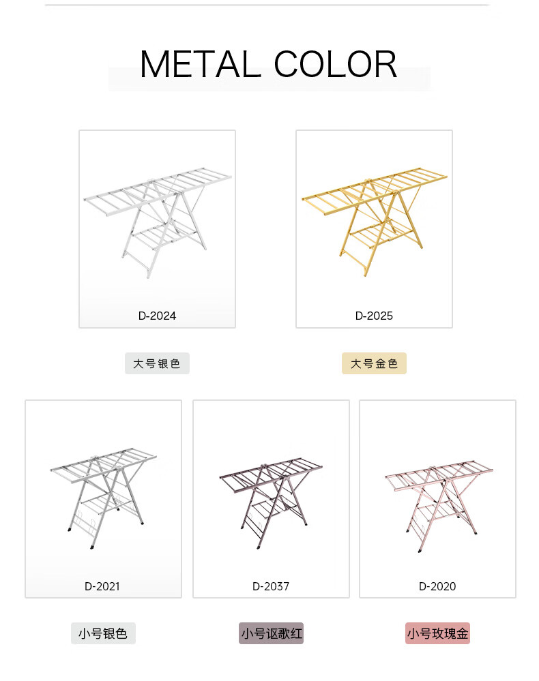Pick the 小号银色 color tag
Screen dimensions: 539x681
pos(103,633)
